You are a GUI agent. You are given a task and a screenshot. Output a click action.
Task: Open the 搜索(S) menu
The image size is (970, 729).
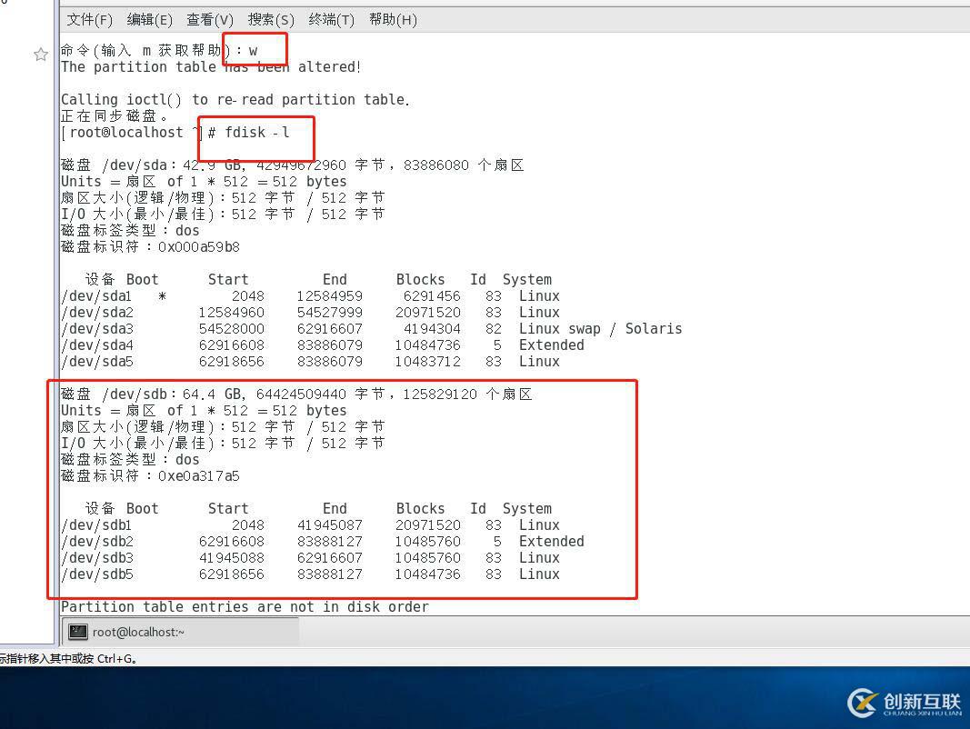click(269, 19)
